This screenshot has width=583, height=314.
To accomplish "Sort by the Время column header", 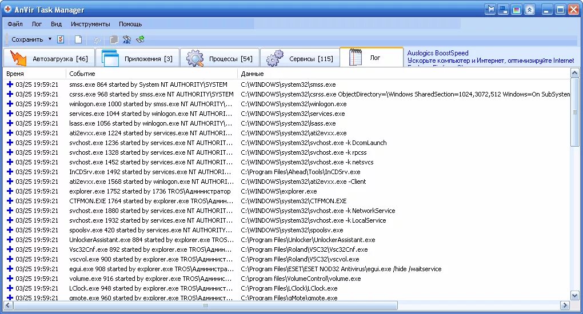I will pos(34,74).
